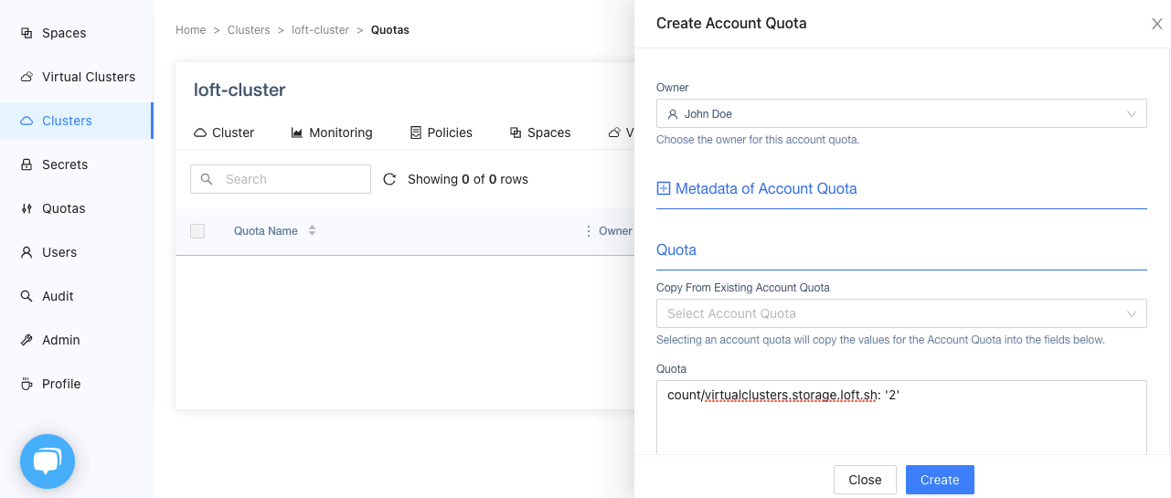The width and height of the screenshot is (1171, 498).
Task: Click into the quota search field
Action: (x=293, y=179)
